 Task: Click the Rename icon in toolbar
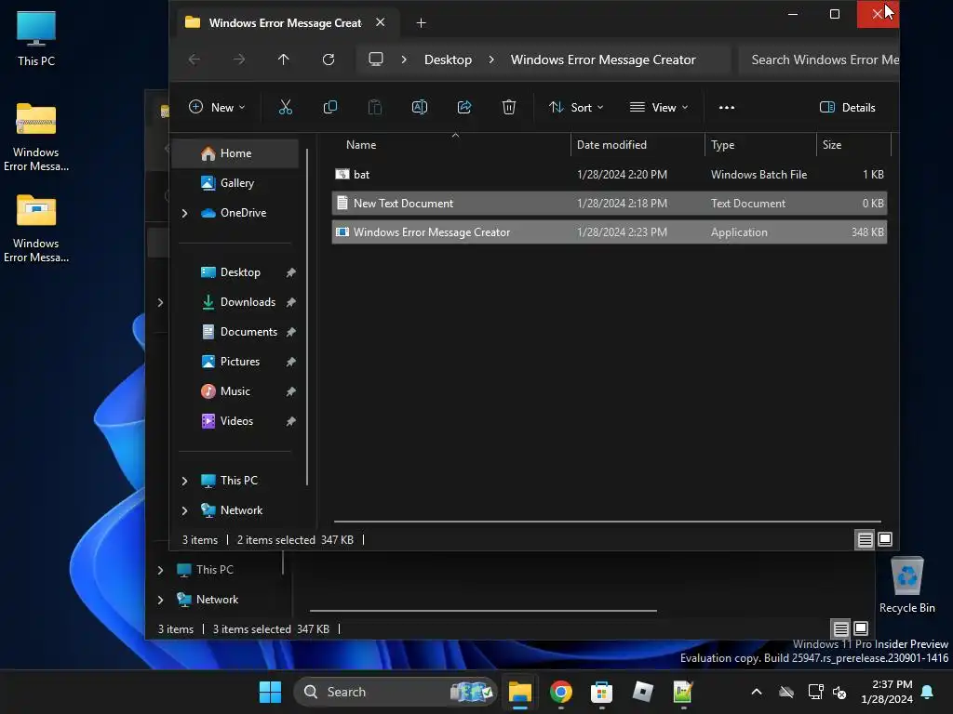[420, 108]
